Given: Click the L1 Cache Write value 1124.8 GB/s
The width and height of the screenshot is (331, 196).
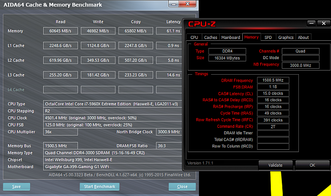Looking at the screenshot, I should pos(98,46).
